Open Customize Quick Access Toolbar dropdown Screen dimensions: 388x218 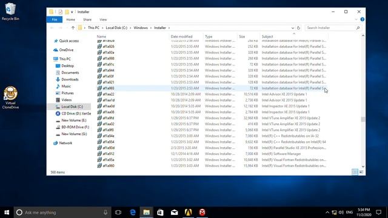tap(72, 12)
